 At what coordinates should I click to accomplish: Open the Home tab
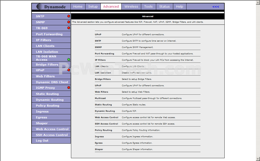pyautogui.click(x=78, y=6)
